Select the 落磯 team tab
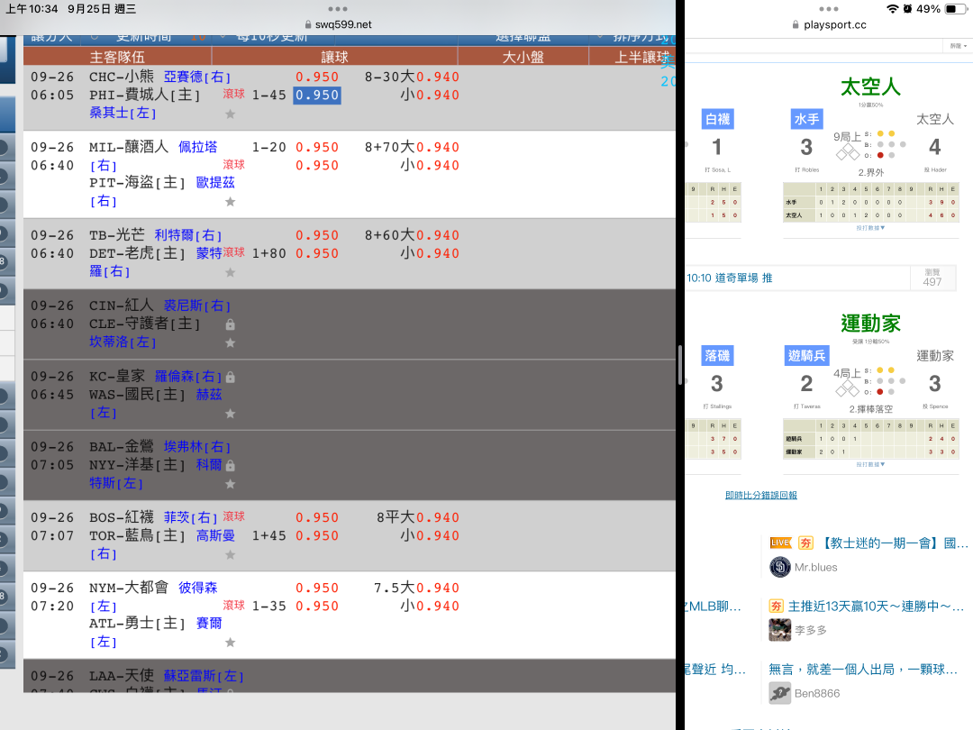The width and height of the screenshot is (973, 730). pos(717,356)
